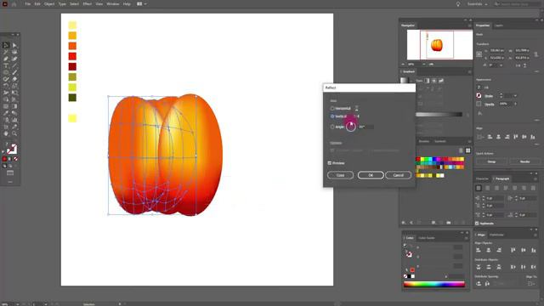Select the Rotate tool
This screenshot has width=544, height=306.
click(6, 86)
